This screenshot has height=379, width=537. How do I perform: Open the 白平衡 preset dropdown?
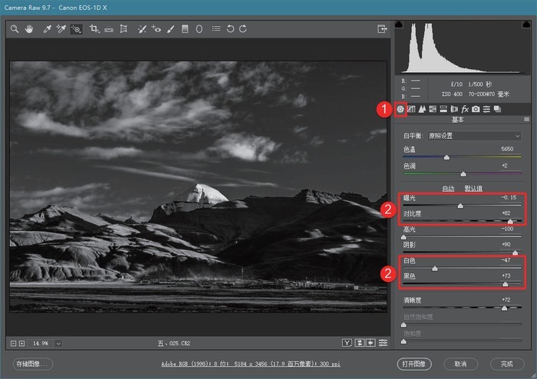click(474, 136)
